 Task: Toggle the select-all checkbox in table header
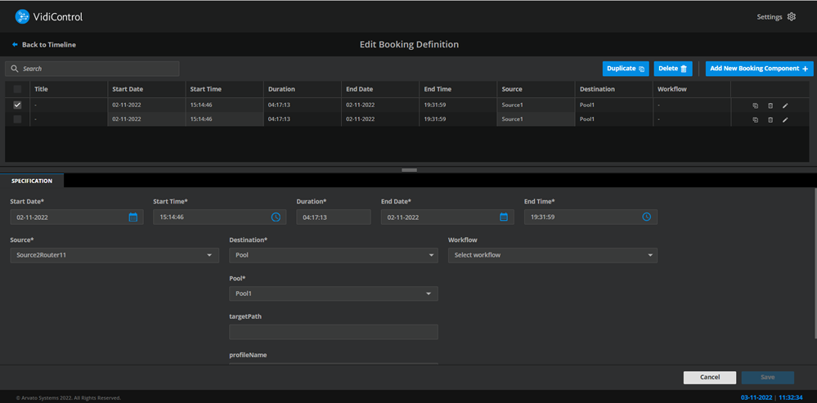pos(17,89)
